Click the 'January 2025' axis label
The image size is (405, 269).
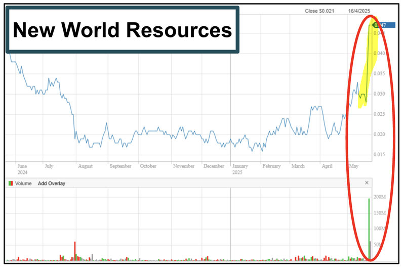tap(240, 169)
